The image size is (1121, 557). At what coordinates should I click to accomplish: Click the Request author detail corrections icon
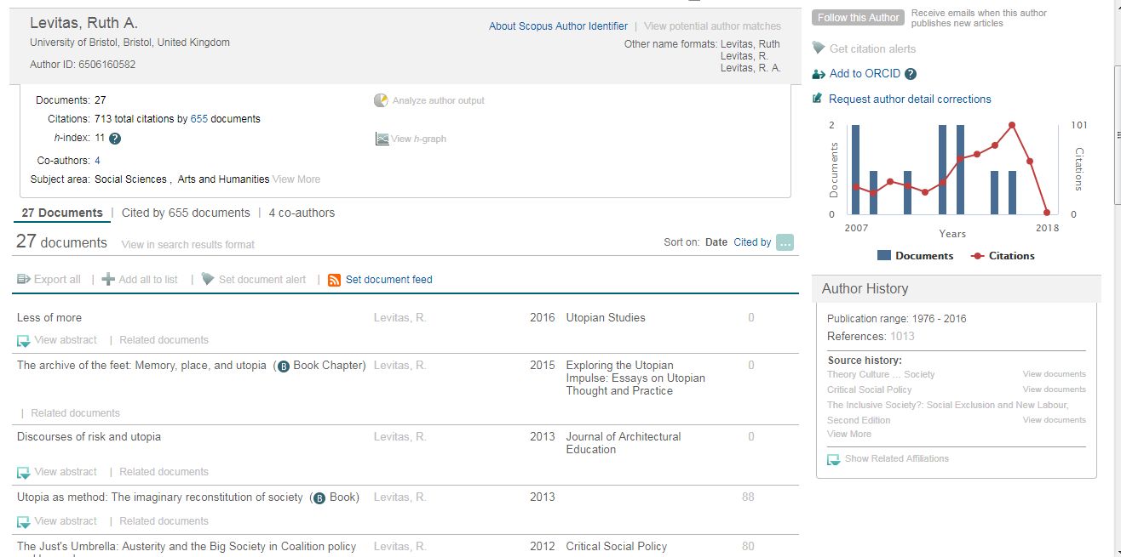819,99
